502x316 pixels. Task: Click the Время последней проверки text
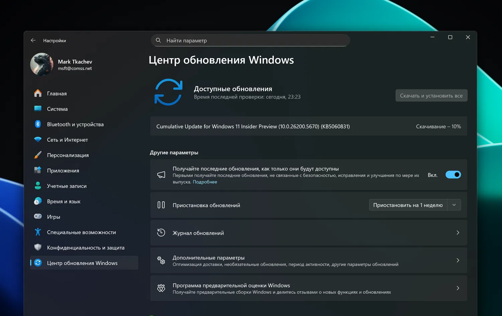pyautogui.click(x=247, y=97)
